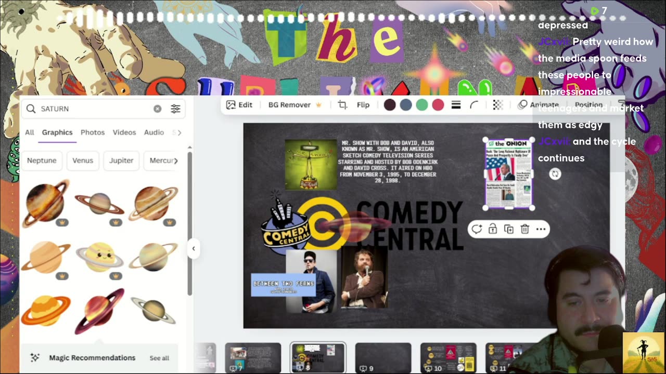Viewport: 666px width, 374px height.
Task: Click the See all link
Action: [x=159, y=358]
